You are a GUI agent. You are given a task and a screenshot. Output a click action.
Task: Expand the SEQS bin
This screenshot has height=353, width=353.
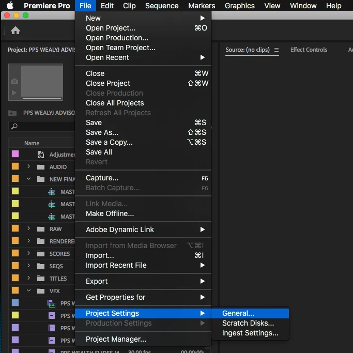(x=28, y=266)
